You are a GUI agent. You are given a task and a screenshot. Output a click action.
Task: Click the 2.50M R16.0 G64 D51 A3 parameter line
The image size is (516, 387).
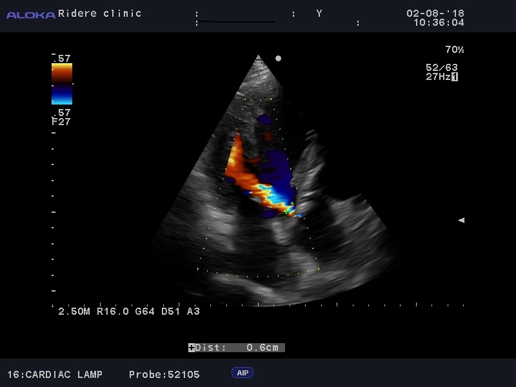tap(129, 311)
